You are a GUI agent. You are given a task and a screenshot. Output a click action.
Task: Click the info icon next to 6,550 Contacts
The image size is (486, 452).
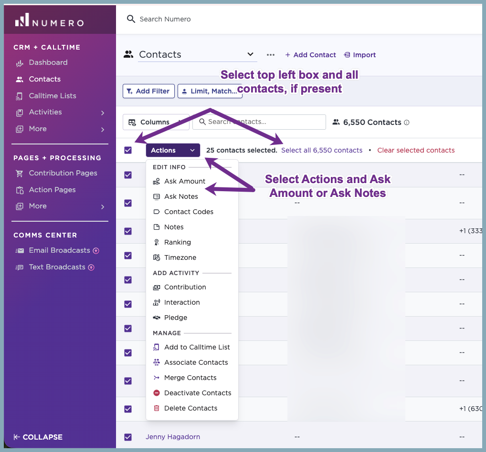407,123
